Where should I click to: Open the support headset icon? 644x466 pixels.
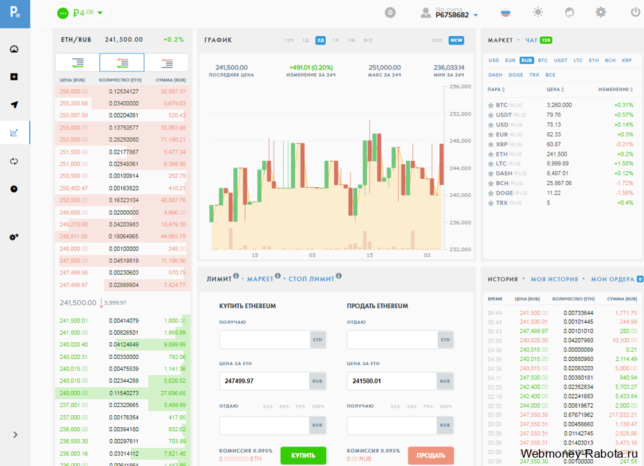click(570, 13)
